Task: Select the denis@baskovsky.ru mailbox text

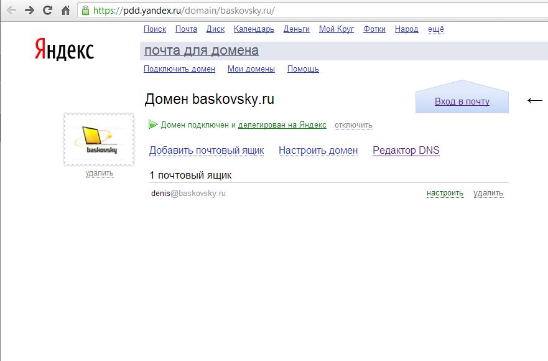Action: click(x=188, y=194)
